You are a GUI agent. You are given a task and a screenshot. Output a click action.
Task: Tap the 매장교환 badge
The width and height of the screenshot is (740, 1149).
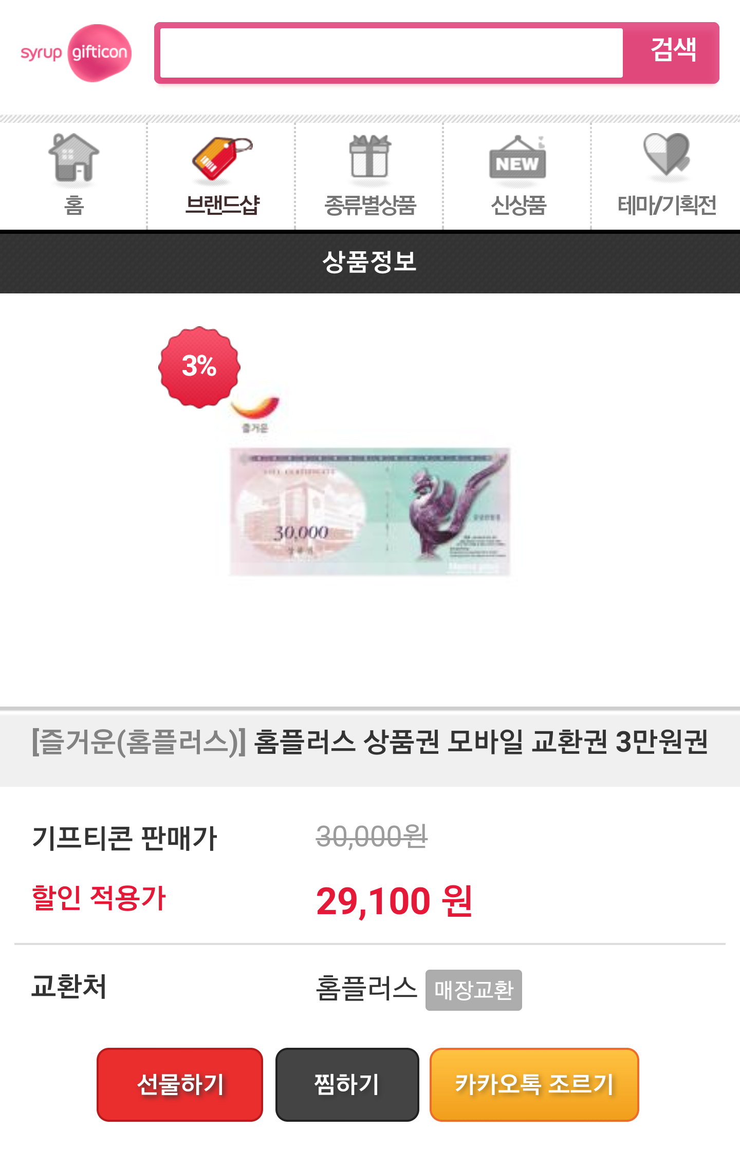tap(473, 990)
